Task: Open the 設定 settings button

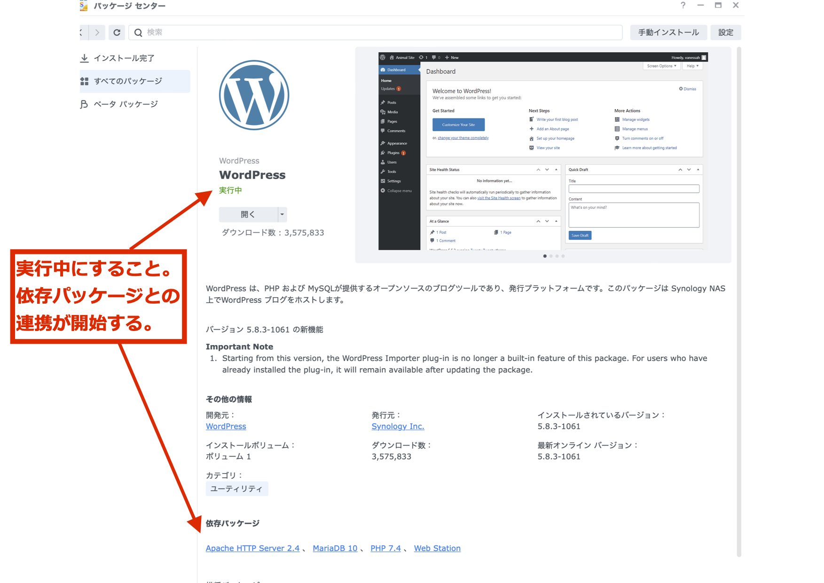Action: coord(725,32)
